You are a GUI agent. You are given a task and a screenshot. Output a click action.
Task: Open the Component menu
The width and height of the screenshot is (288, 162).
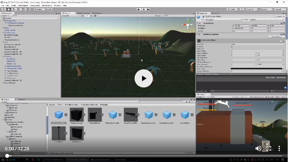pyautogui.click(x=35, y=6)
